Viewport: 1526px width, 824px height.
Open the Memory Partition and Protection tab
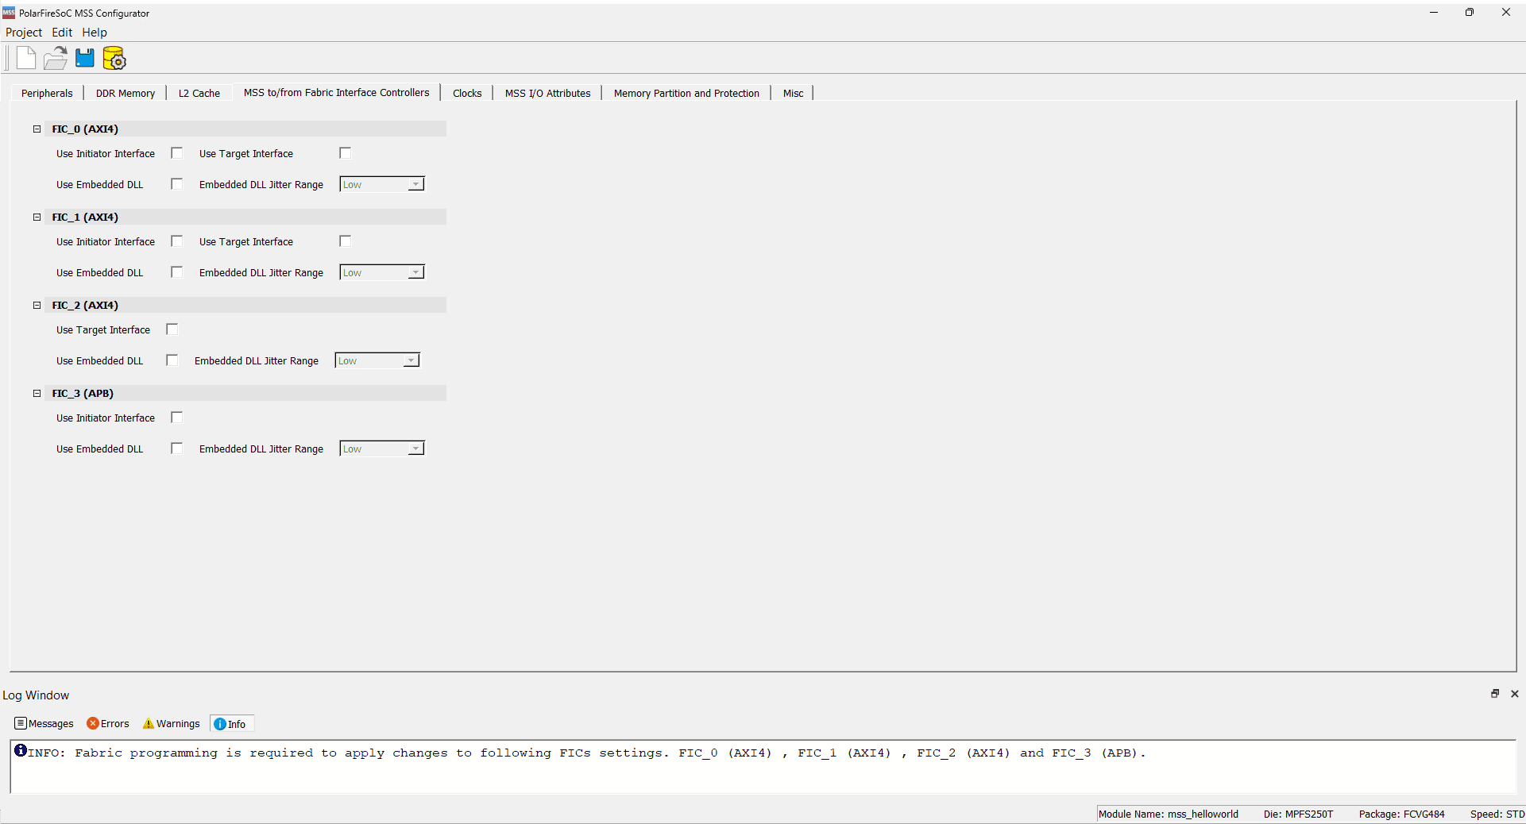click(x=686, y=93)
